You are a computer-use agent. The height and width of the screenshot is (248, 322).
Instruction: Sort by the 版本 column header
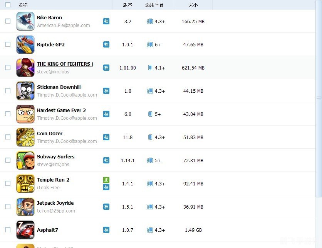pos(127,5)
